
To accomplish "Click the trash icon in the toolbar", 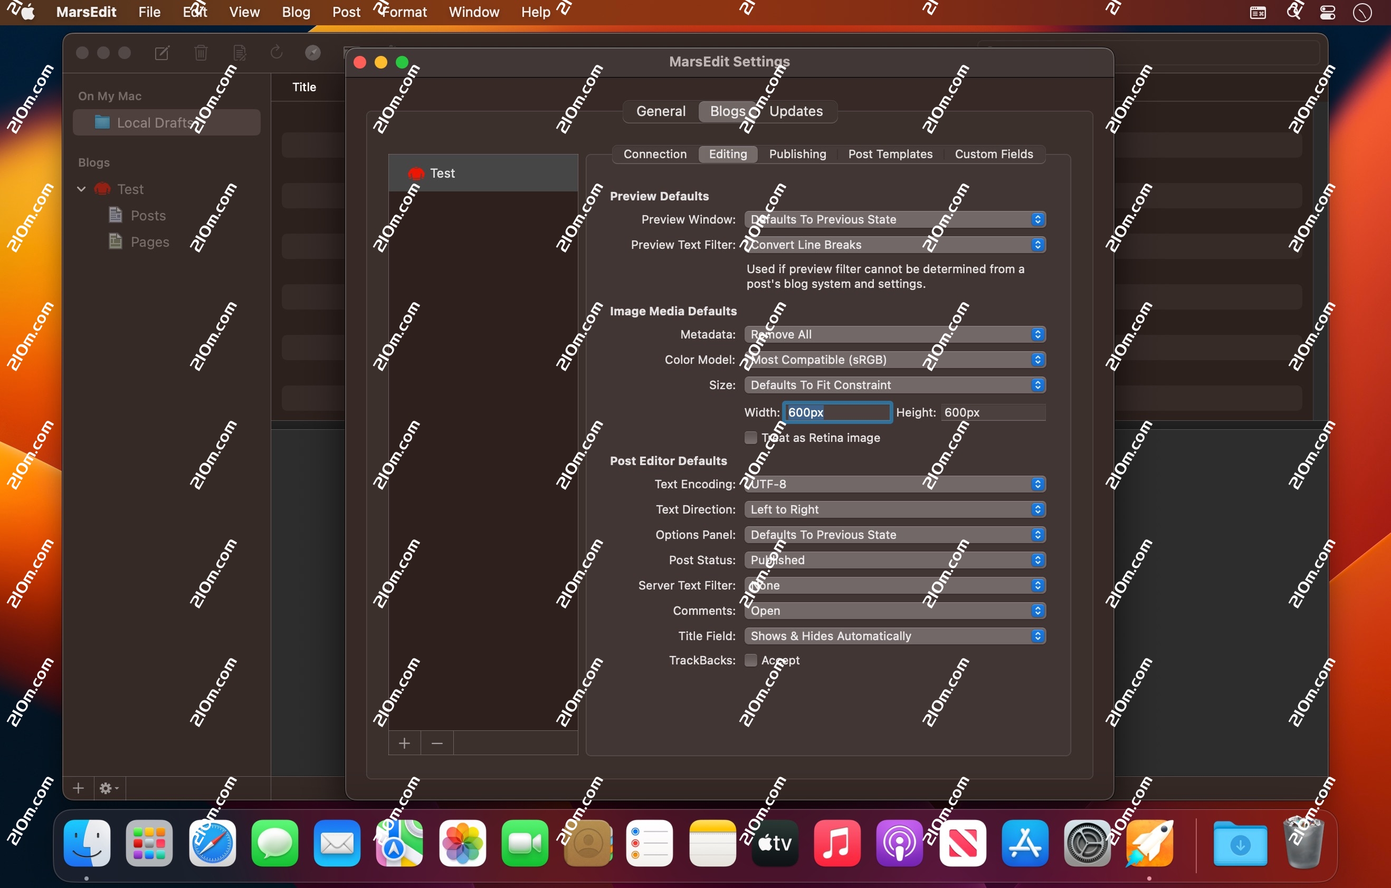I will click(201, 53).
